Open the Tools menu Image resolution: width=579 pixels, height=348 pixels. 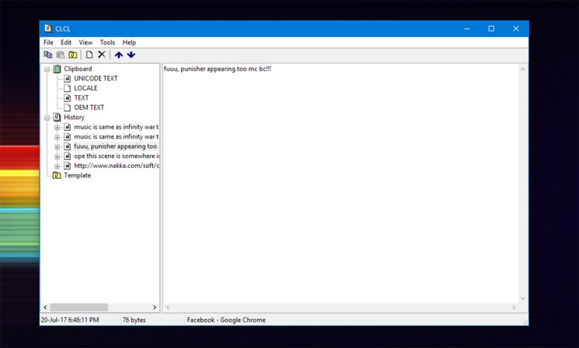click(107, 42)
